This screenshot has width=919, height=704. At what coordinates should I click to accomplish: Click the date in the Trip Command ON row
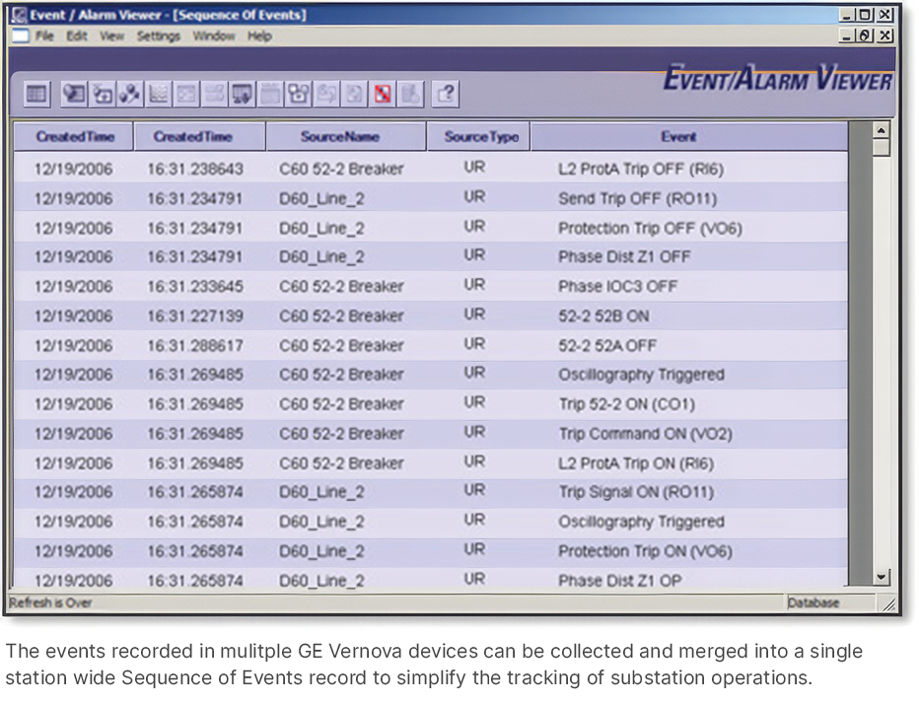(x=73, y=434)
